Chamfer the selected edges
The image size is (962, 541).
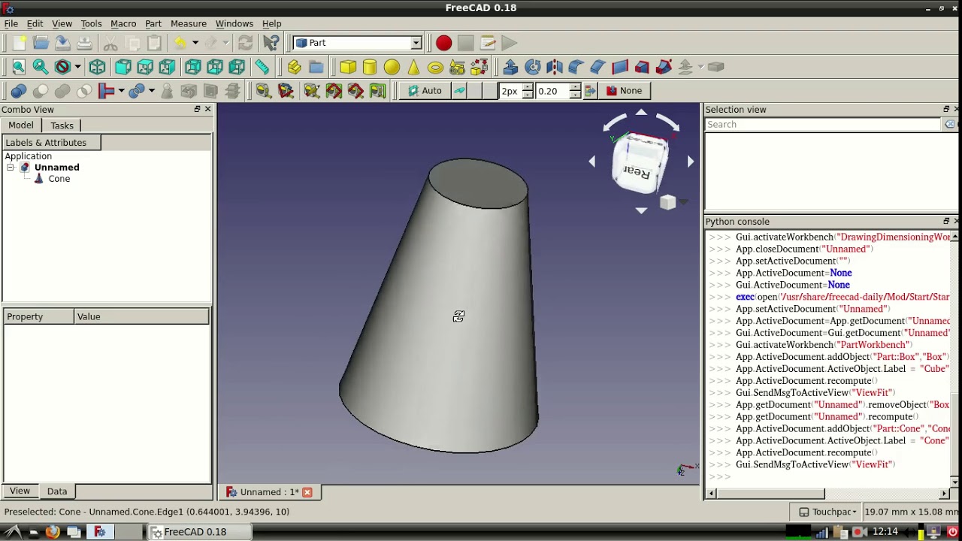pyautogui.click(x=598, y=67)
